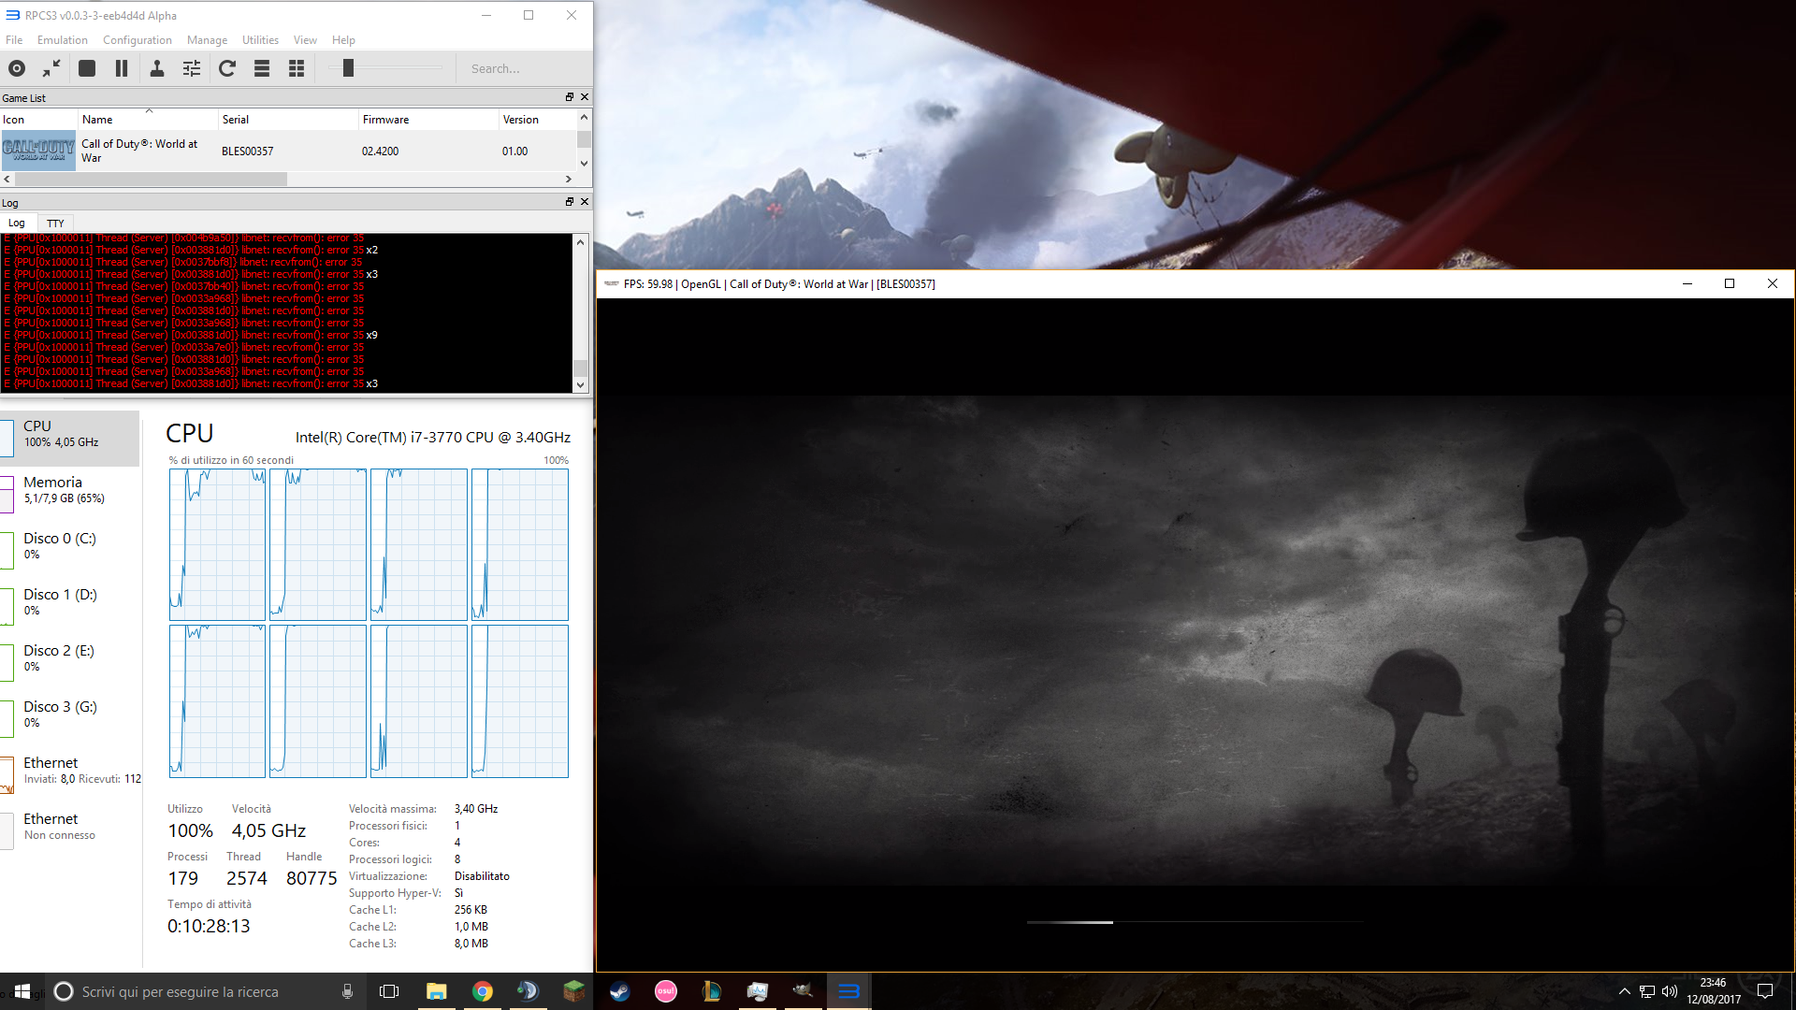Click the game list Search field
The width and height of the screenshot is (1796, 1010).
pos(524,68)
